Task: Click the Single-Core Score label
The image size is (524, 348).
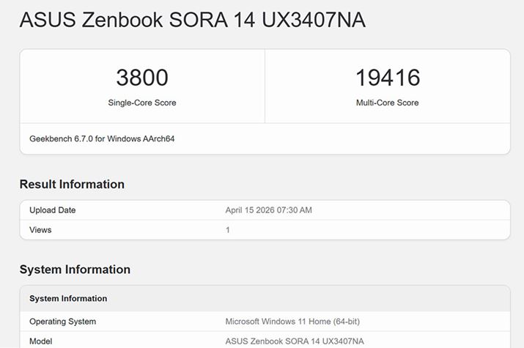Action: (142, 103)
